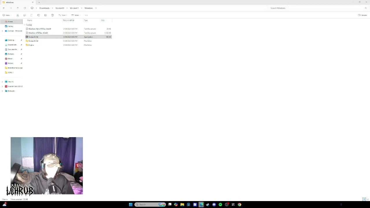Click the Delete trash icon

pos(52,15)
